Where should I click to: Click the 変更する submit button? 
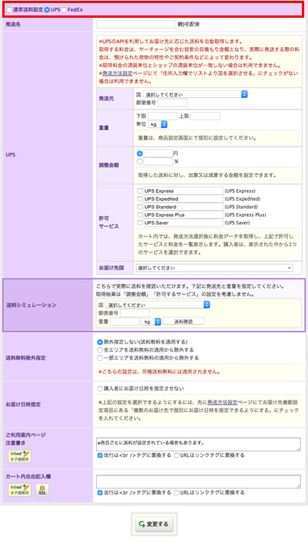pyautogui.click(x=154, y=524)
